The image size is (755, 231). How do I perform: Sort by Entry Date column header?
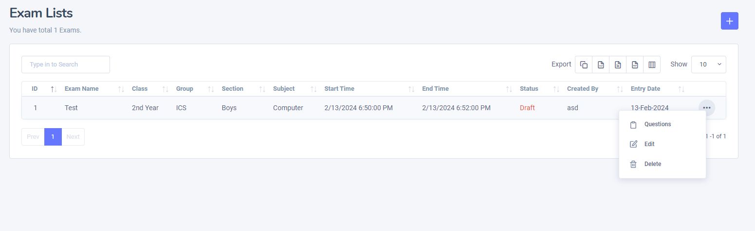[x=645, y=89]
